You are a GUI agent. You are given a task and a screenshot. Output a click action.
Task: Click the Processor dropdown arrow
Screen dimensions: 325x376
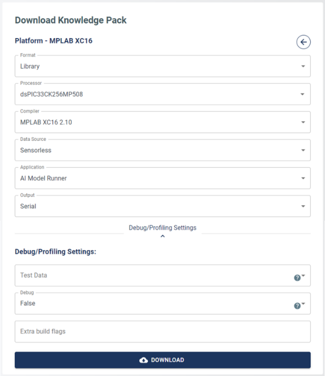[303, 94]
